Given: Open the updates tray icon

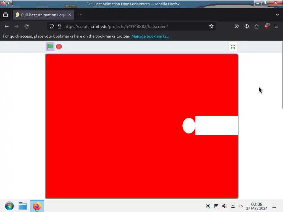Looking at the screenshot, I should [208, 206].
